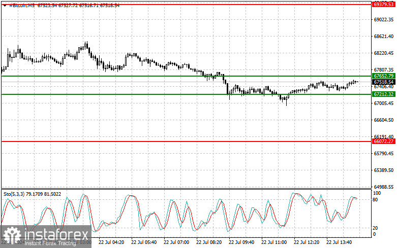Click the #Bitcoin,M5 chart title text
Image resolution: width=397 pixels, height=248 pixels.
22,6
